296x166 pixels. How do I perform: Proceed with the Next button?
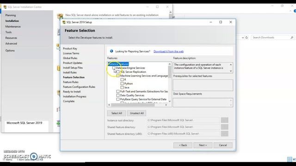tap(203, 145)
